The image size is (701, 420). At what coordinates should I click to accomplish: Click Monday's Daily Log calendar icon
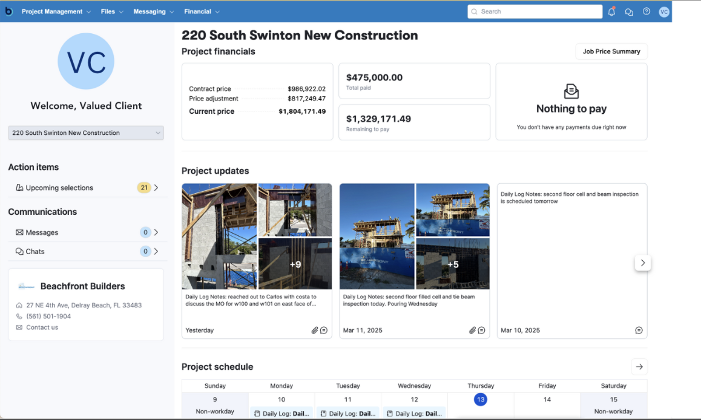coord(257,414)
